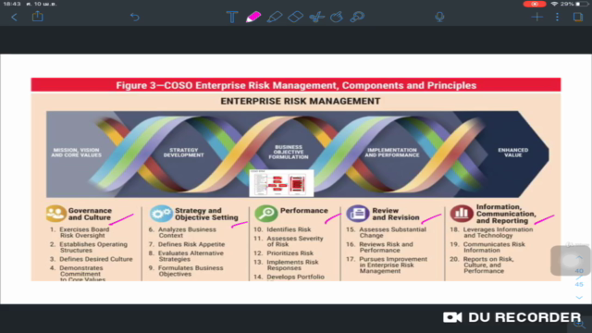Click 'Establishes Operating Structures' text
Screen dimensions: 592x333
coord(93,247)
